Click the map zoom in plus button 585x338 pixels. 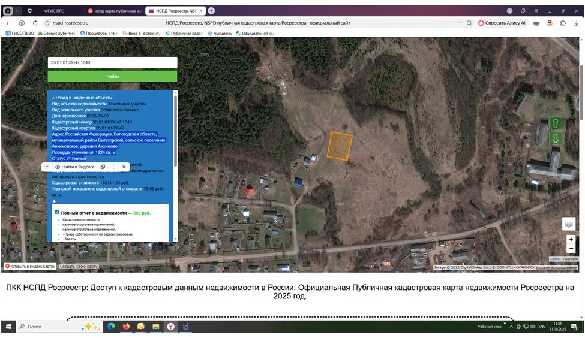[571, 239]
